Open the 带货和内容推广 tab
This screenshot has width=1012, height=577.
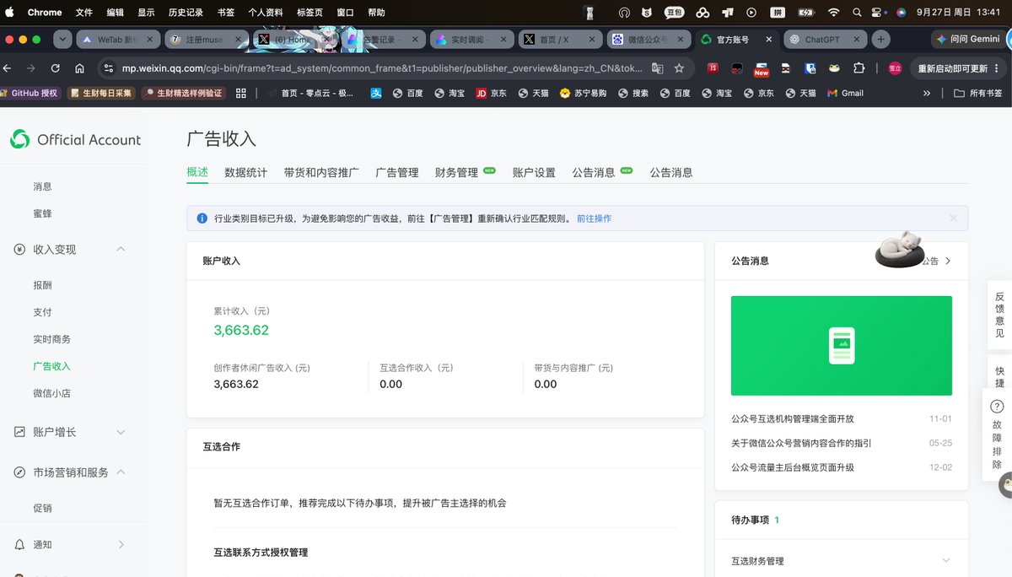321,172
